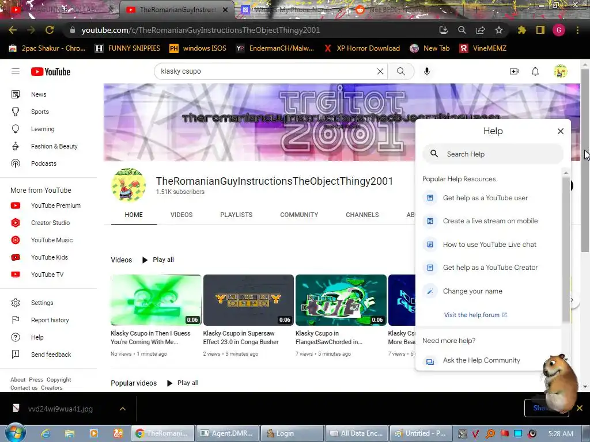The image size is (590, 442).
Task: Switch to the COMMUNITY tab
Action: click(299, 215)
